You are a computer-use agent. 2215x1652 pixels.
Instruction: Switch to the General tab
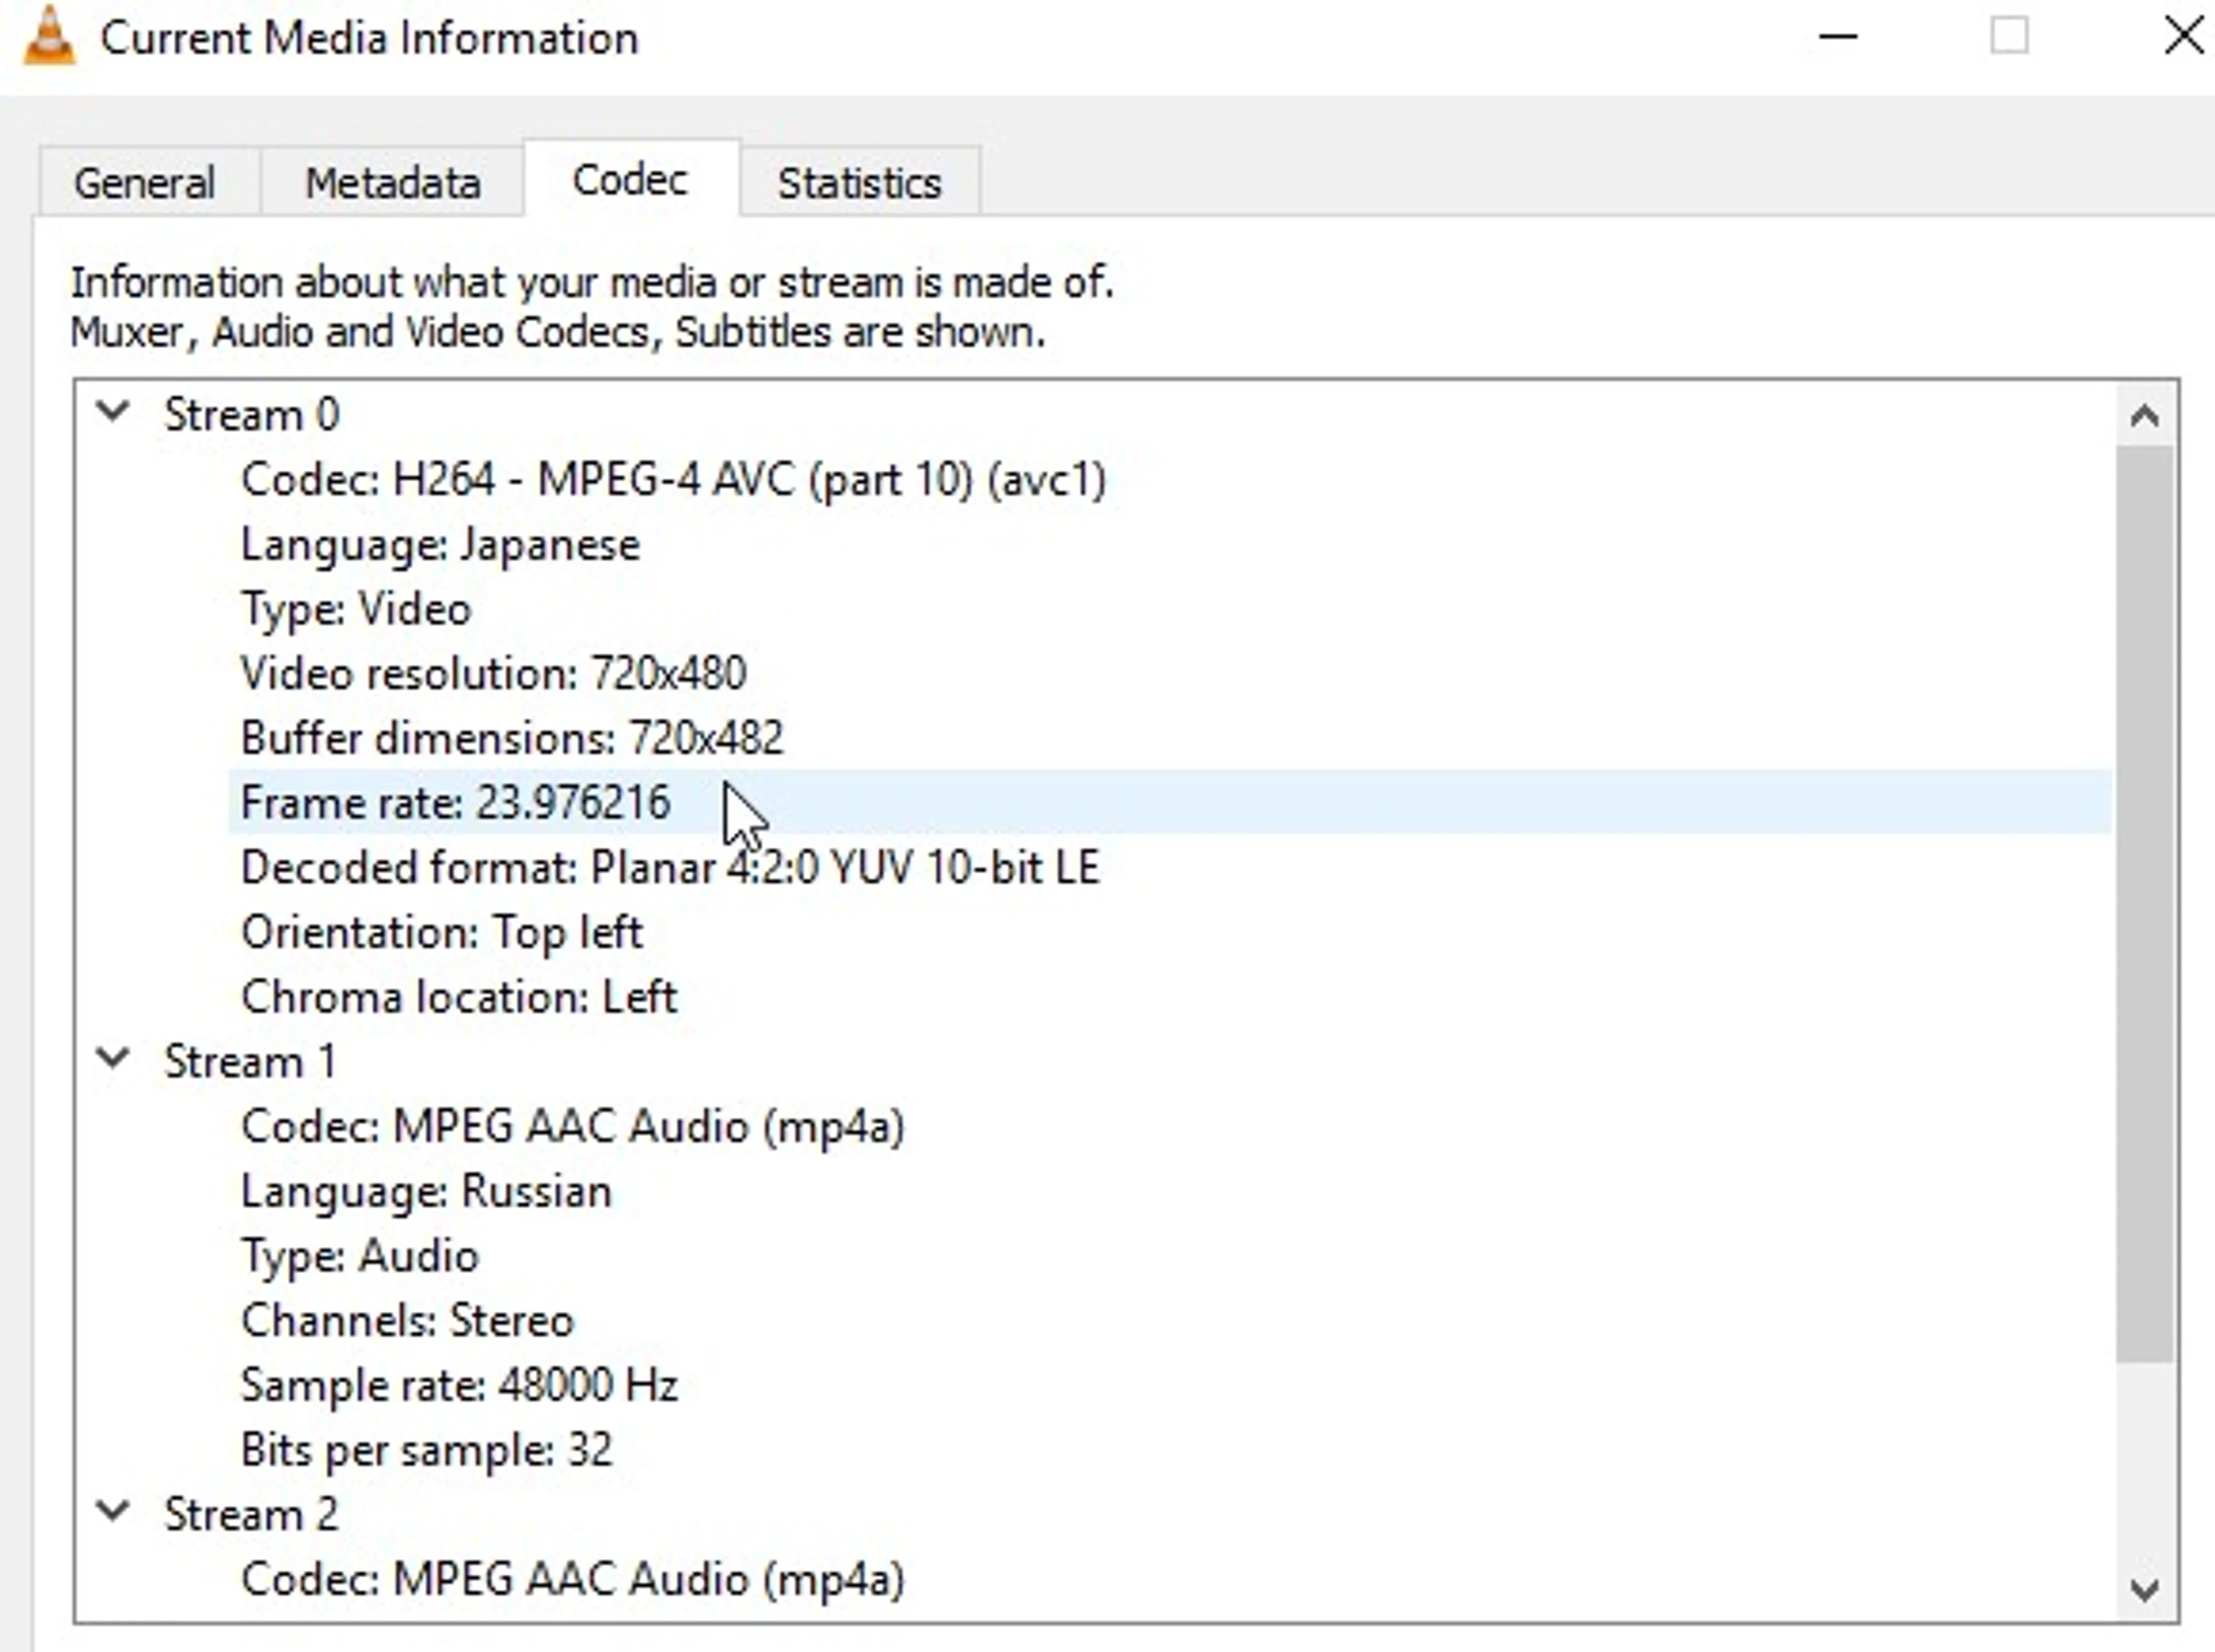pyautogui.click(x=144, y=181)
